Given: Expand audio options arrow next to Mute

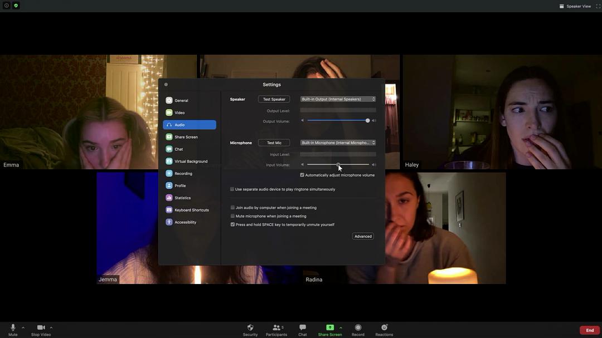Looking at the screenshot, I should (x=23, y=328).
